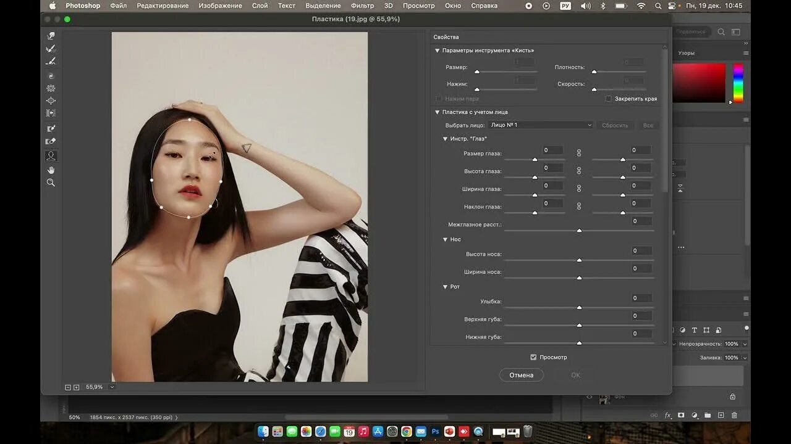791x444 pixels.
Task: Adjust the Высота носа slider handle
Action: tap(579, 260)
